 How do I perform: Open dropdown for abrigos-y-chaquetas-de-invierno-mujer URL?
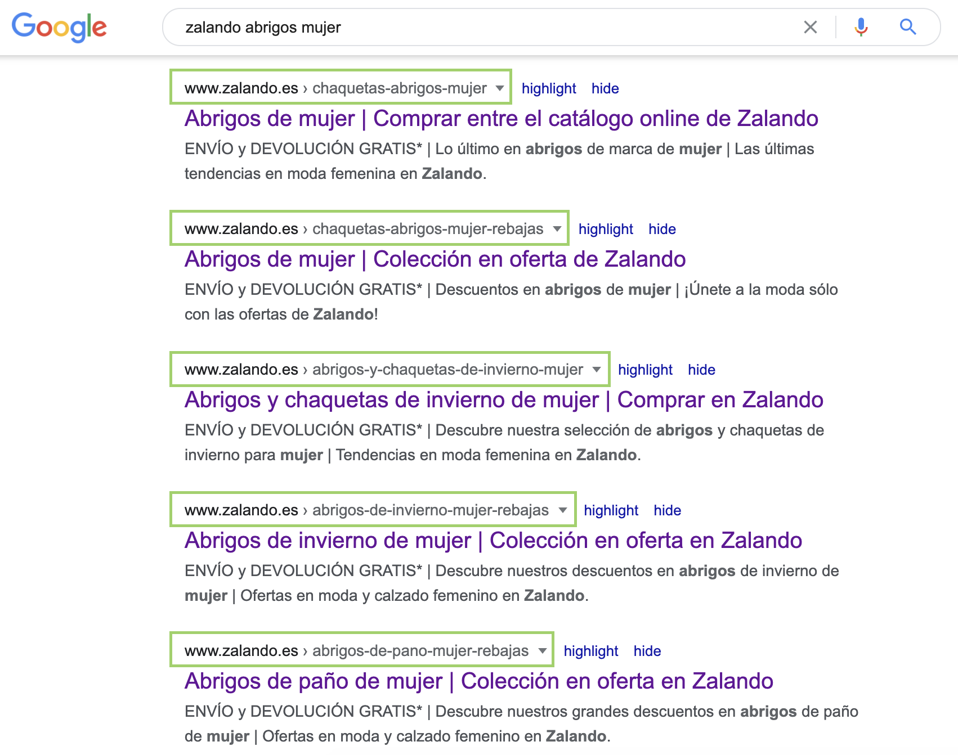(597, 370)
